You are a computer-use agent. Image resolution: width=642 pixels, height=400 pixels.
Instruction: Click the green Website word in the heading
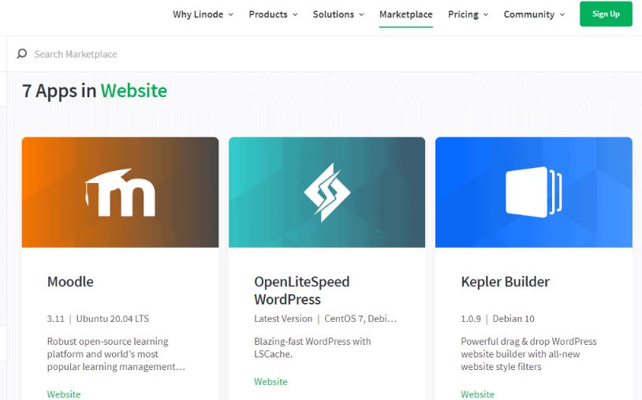pos(134,91)
